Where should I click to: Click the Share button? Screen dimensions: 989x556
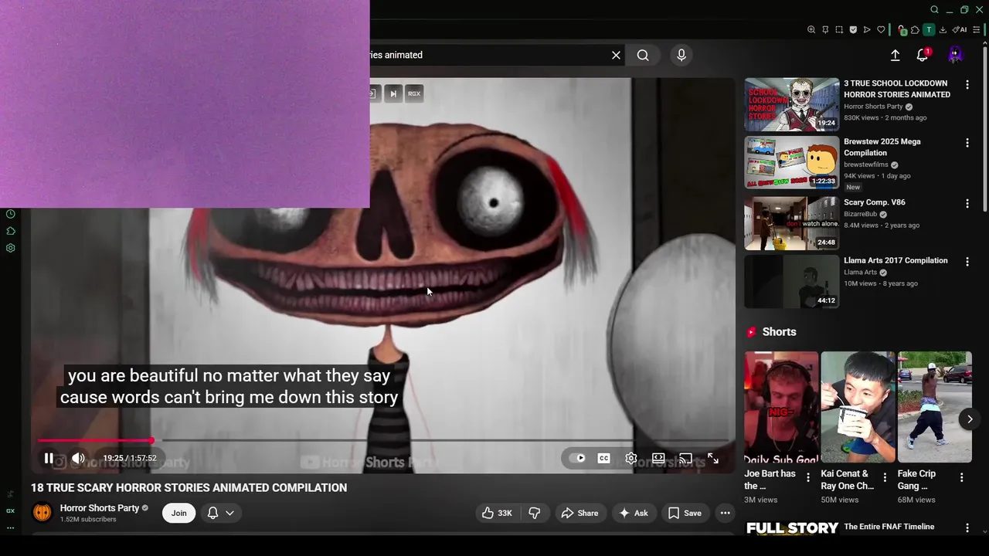pyautogui.click(x=580, y=513)
